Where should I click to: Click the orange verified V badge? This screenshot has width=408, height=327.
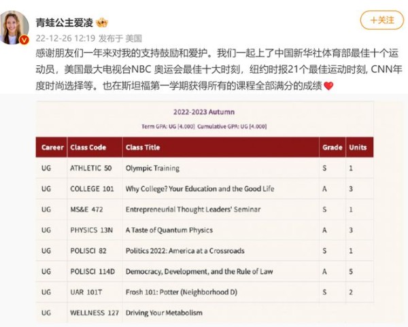point(24,40)
